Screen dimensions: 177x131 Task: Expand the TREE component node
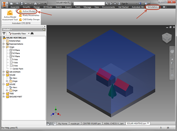4,94
